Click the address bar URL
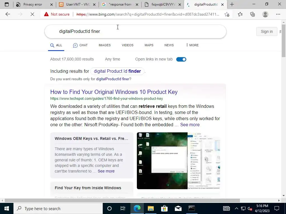The width and height of the screenshot is (286, 214). point(148,14)
